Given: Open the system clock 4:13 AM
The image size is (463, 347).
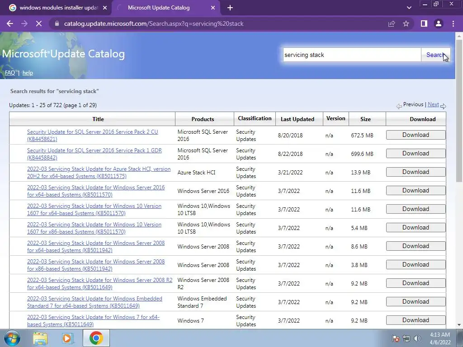Looking at the screenshot, I should [x=440, y=338].
